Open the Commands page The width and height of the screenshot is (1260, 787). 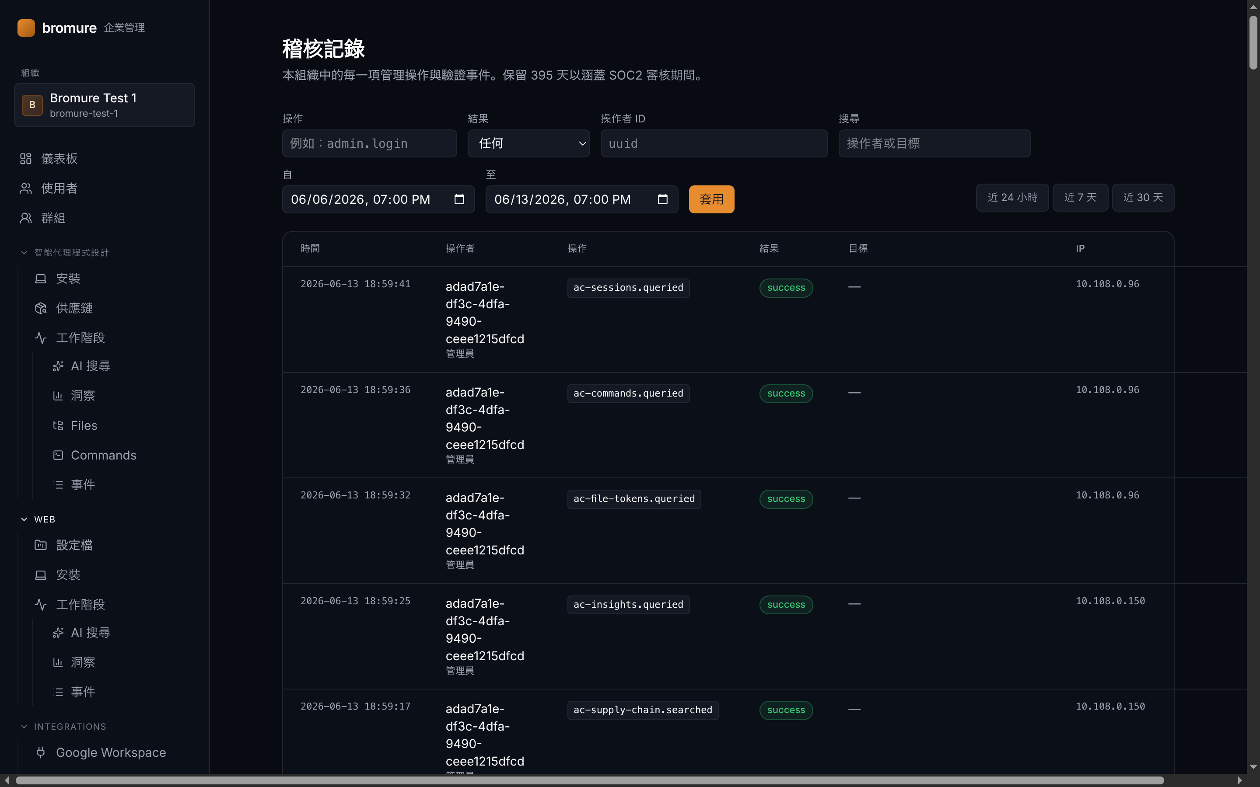coord(104,455)
